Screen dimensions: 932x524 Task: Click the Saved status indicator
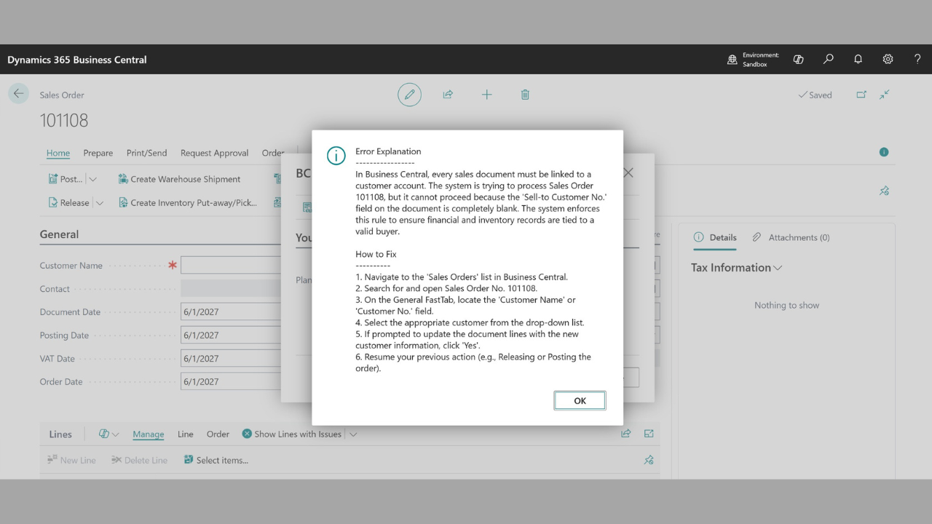coord(815,95)
